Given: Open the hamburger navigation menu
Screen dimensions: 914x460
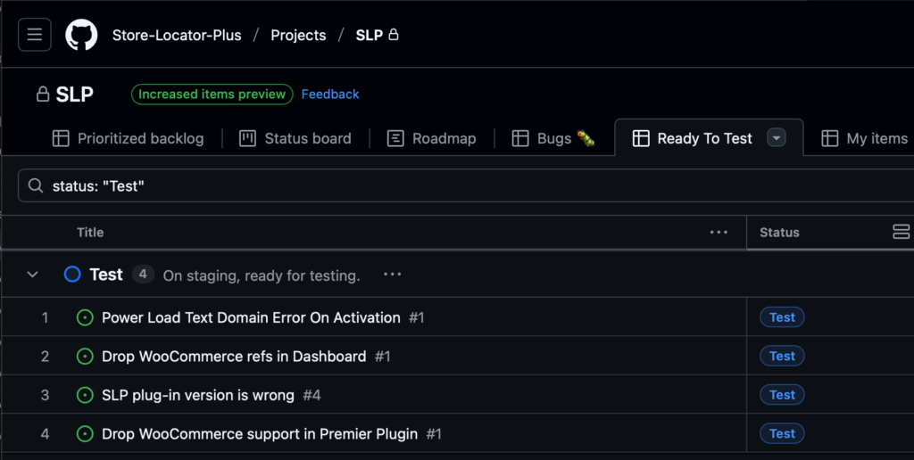Looking at the screenshot, I should tap(35, 35).
